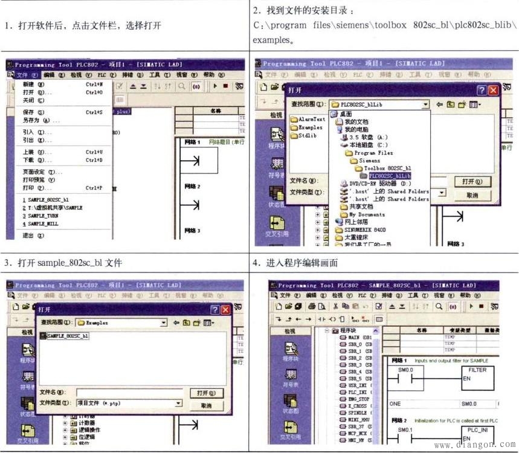The height and width of the screenshot is (453, 519).
Task: Click the print preview toolbar icon
Action: pyautogui.click(x=323, y=307)
